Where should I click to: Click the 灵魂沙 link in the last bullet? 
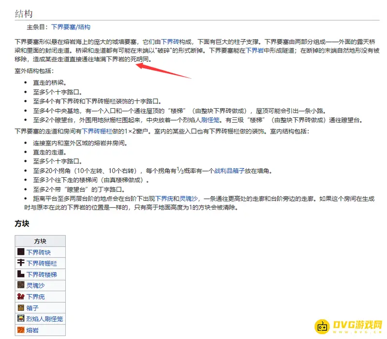(x=188, y=199)
